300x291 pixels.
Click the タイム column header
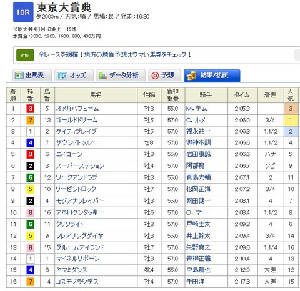click(x=242, y=95)
